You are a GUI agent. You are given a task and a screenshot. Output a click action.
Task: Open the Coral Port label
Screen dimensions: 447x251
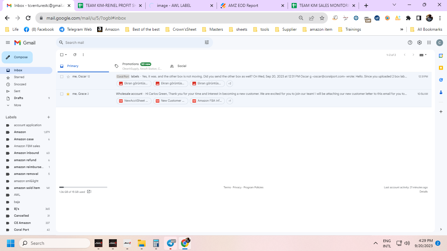(26, 230)
